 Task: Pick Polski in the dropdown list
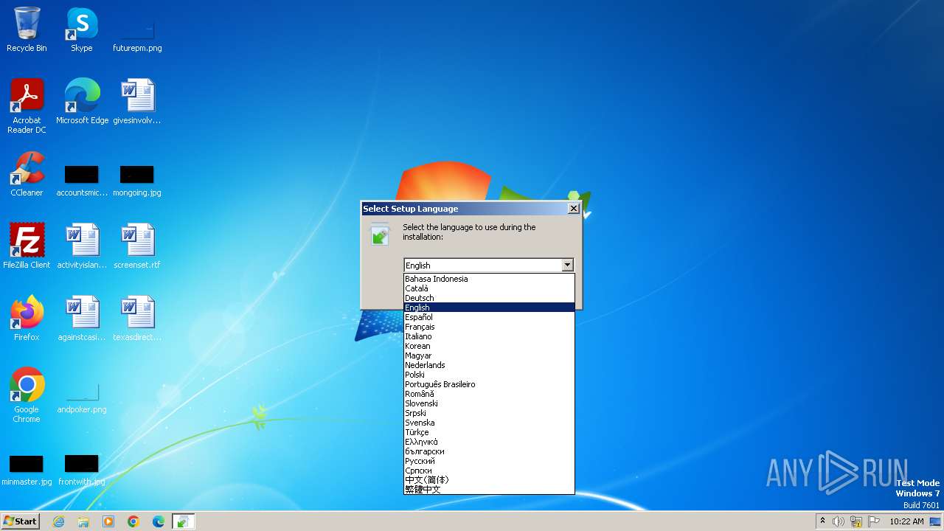pos(489,375)
